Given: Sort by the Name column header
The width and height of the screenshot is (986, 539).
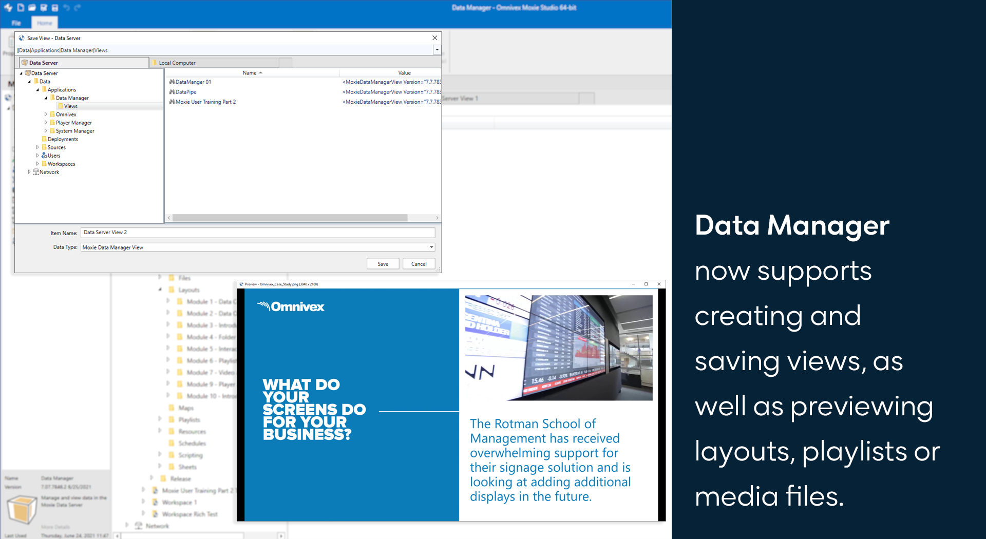Looking at the screenshot, I should [x=252, y=73].
